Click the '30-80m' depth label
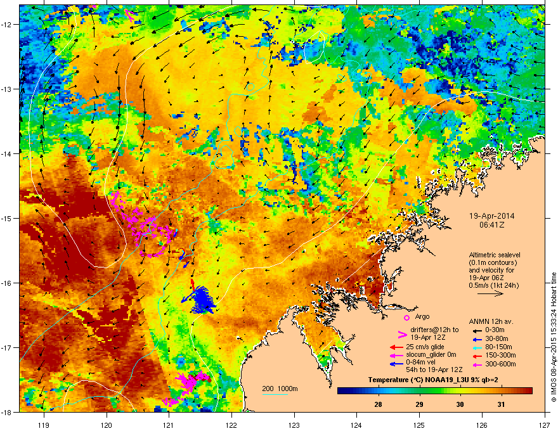Image resolution: width=558 pixels, height=431 pixels. (496, 338)
